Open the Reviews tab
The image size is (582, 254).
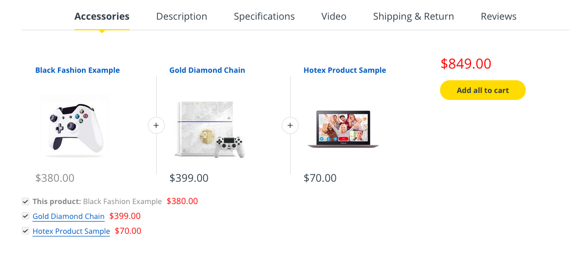[x=499, y=16]
